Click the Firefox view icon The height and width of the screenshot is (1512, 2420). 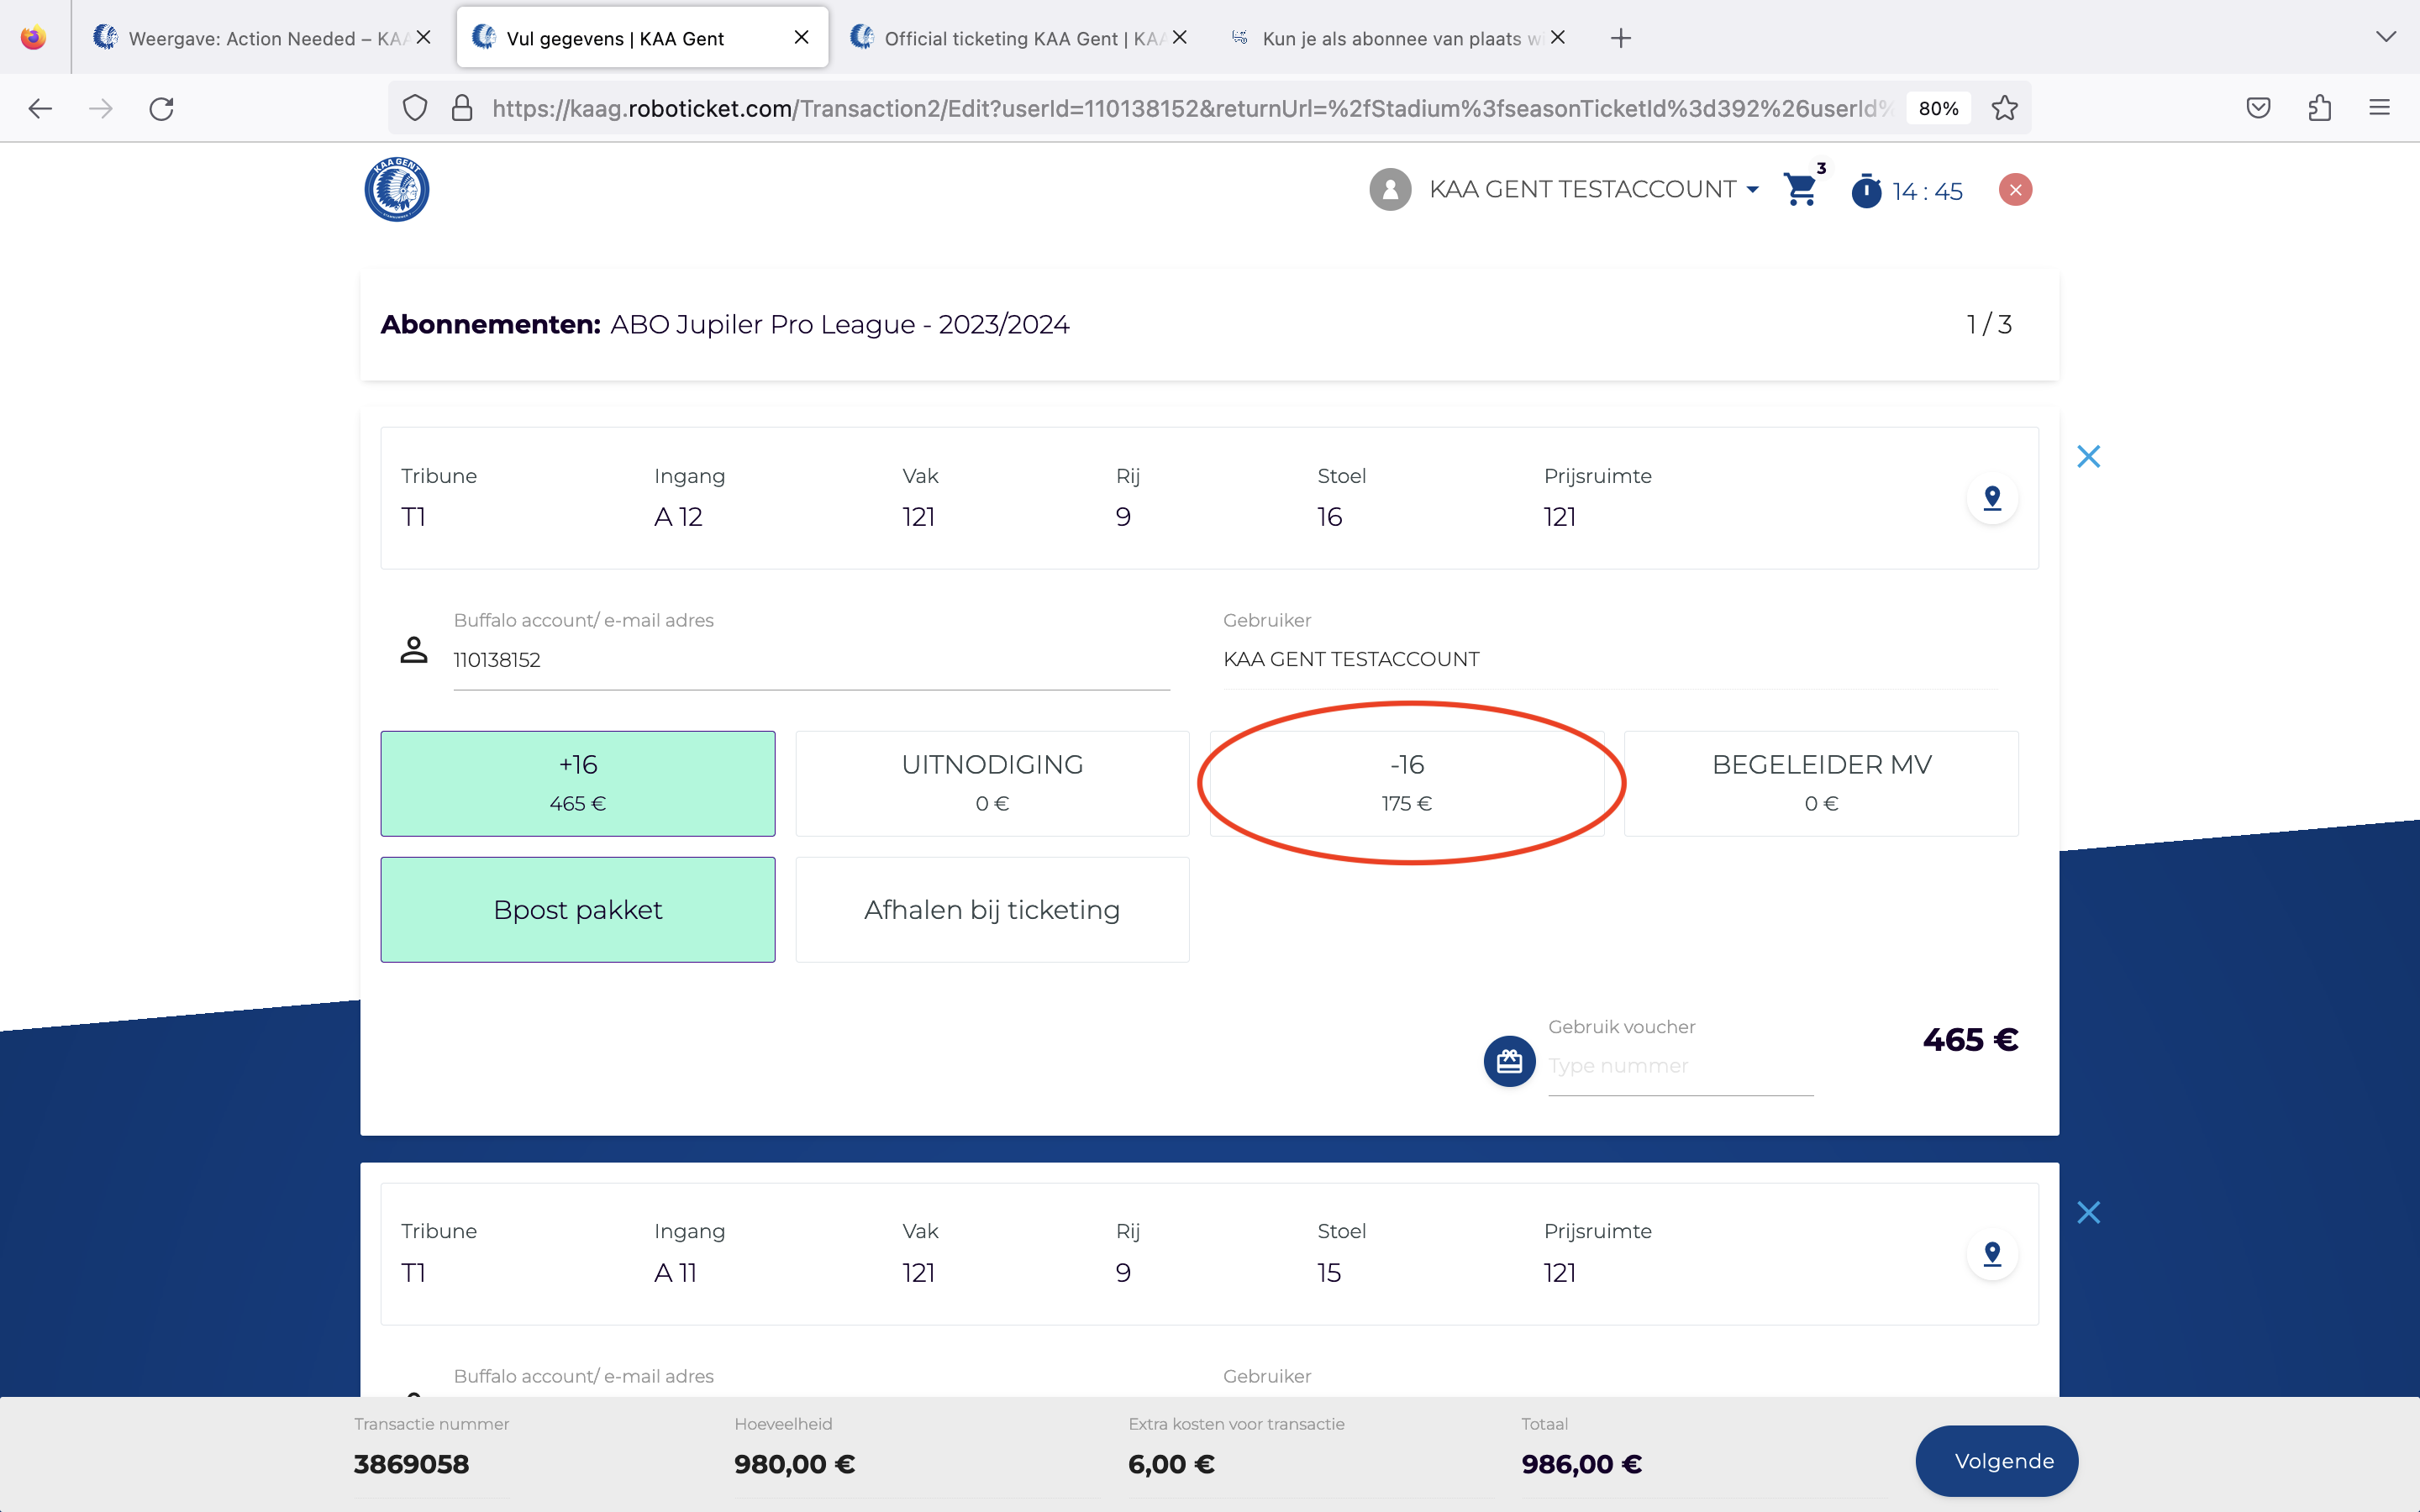tap(34, 38)
